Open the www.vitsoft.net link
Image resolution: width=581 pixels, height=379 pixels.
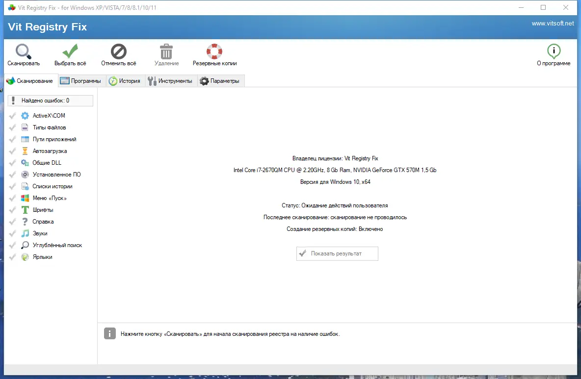[x=553, y=23]
